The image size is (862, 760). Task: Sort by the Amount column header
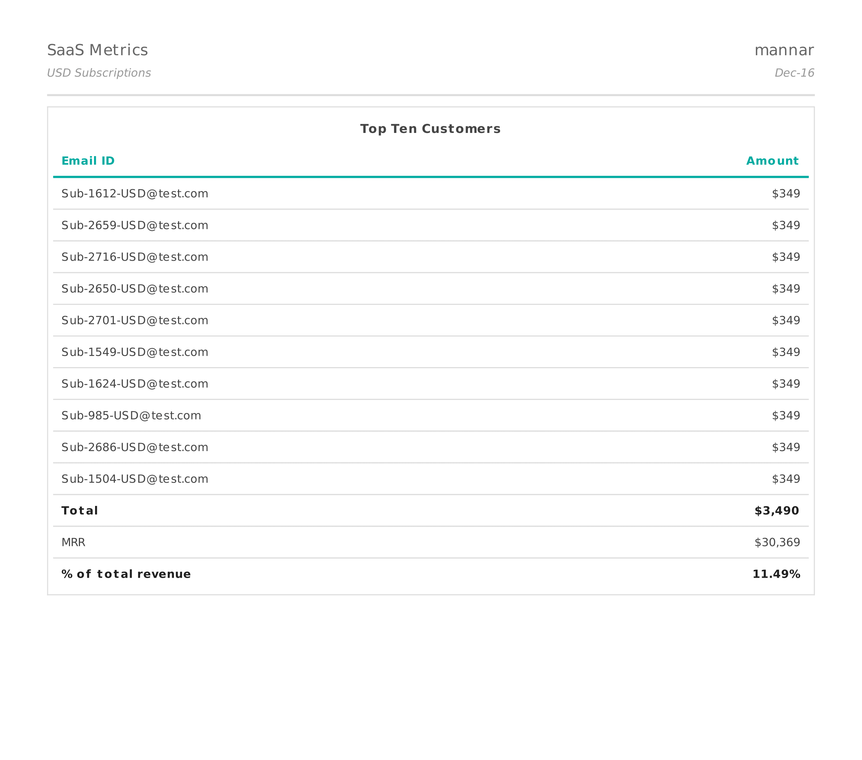click(772, 161)
